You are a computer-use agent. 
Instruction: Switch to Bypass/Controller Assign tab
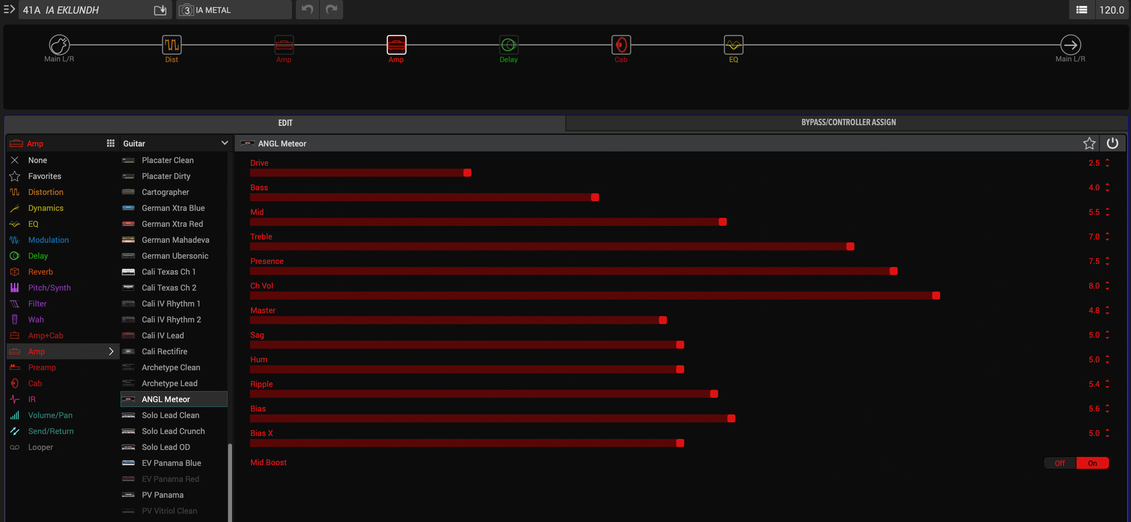point(848,123)
